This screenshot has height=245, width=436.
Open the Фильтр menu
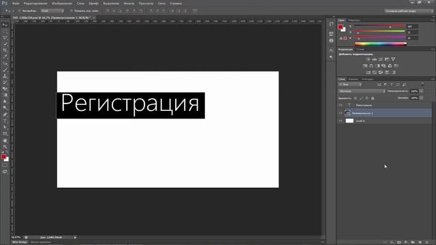129,3
